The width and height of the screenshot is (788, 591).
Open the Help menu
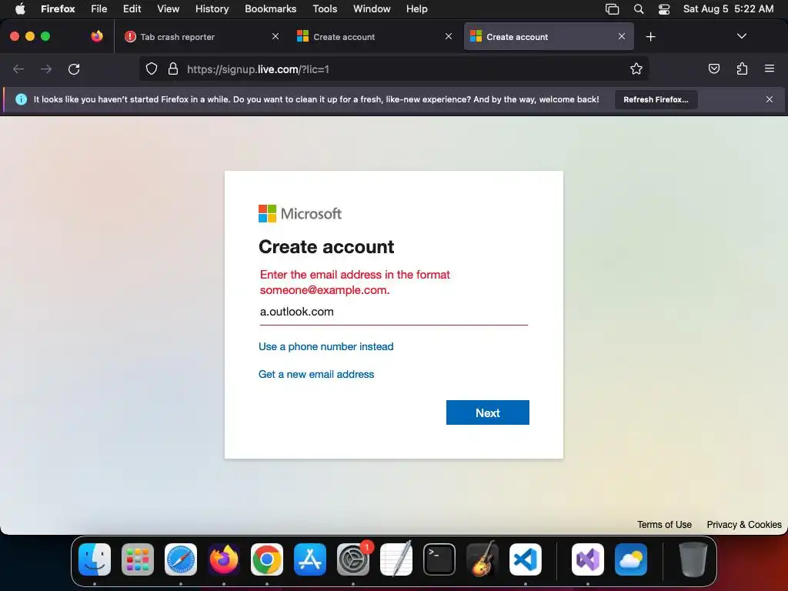[416, 9]
